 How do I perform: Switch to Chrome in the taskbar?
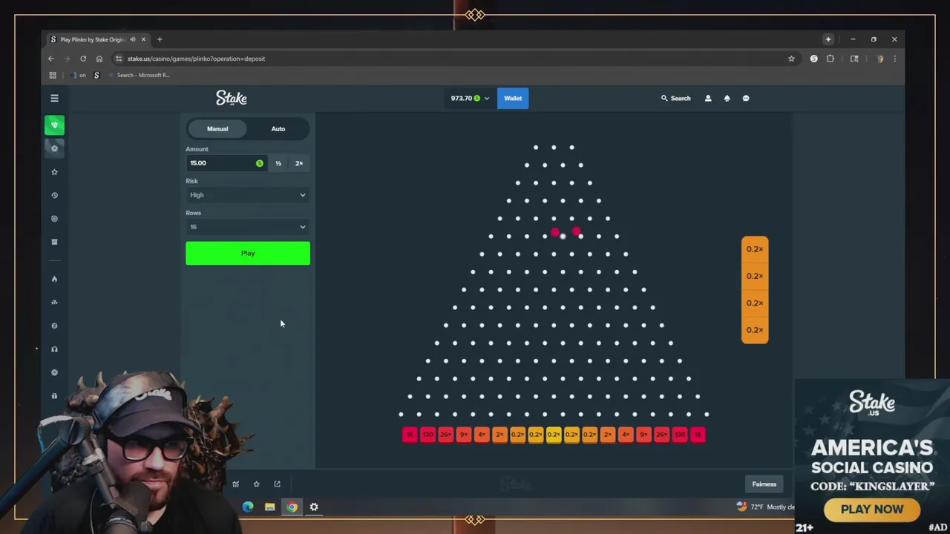click(x=292, y=507)
